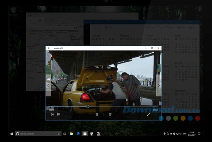
Task: Go back using the Movies & TV arrow
Action: click(49, 48)
